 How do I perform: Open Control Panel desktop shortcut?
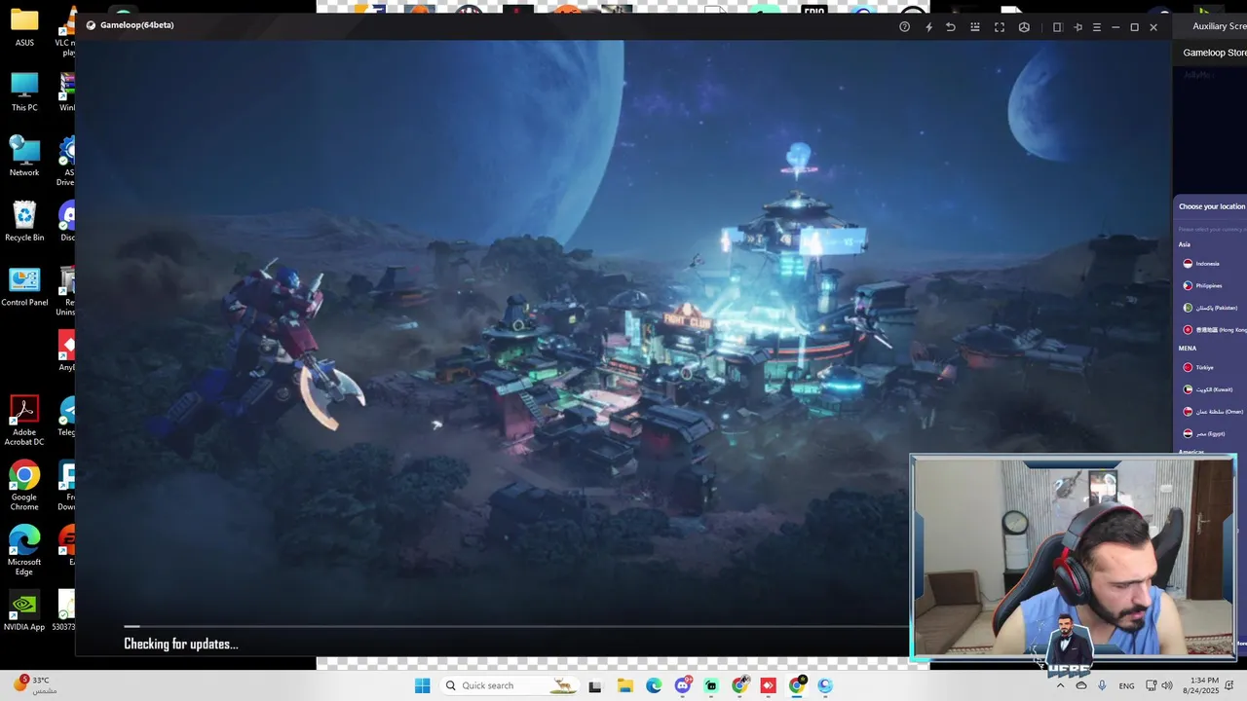24,286
